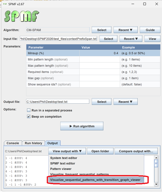Open folder of output file
The height and width of the screenshot is (194, 162).
coord(100,151)
